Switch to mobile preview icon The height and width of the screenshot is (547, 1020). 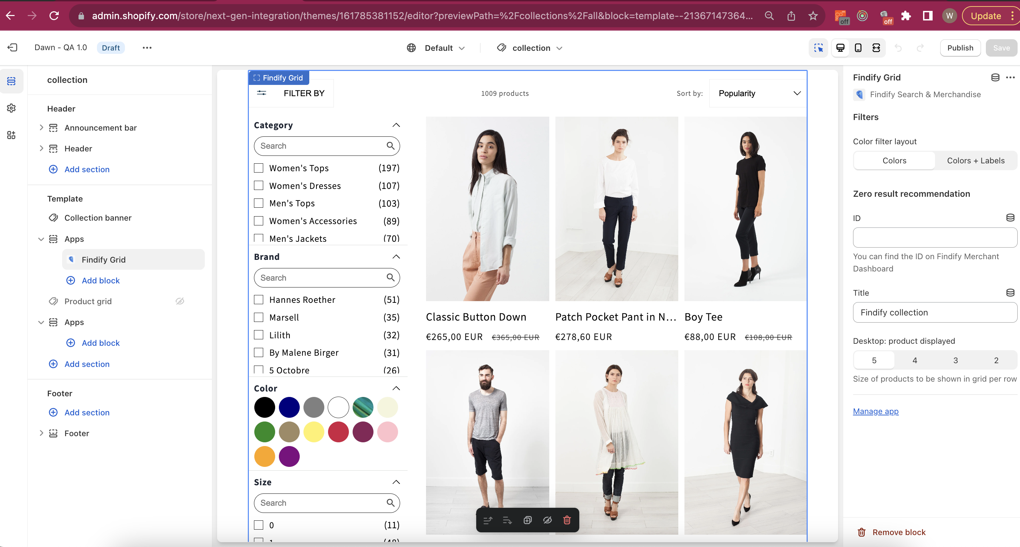click(858, 48)
